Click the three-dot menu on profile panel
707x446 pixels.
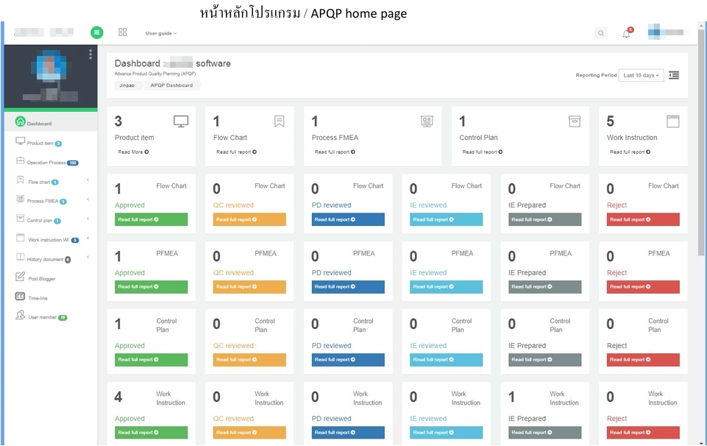(90, 54)
